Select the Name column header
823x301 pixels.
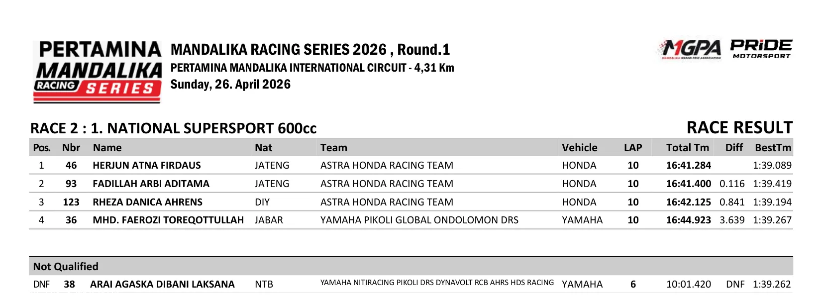pyautogui.click(x=107, y=148)
